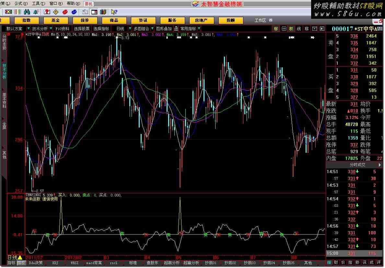Click 选择股票 in chart toolbar
Image resolution: width=385 pixels, height=268 pixels.
pyautogui.click(x=82, y=29)
